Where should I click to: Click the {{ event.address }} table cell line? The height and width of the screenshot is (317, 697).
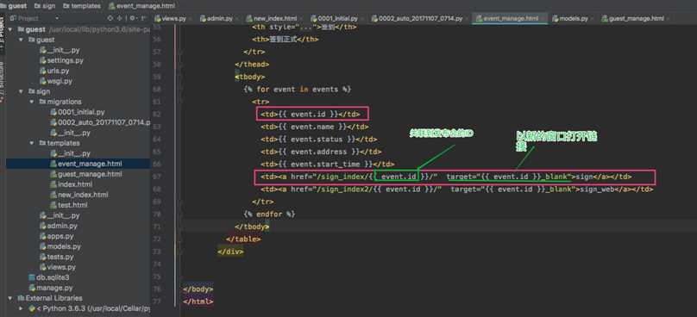pos(321,152)
